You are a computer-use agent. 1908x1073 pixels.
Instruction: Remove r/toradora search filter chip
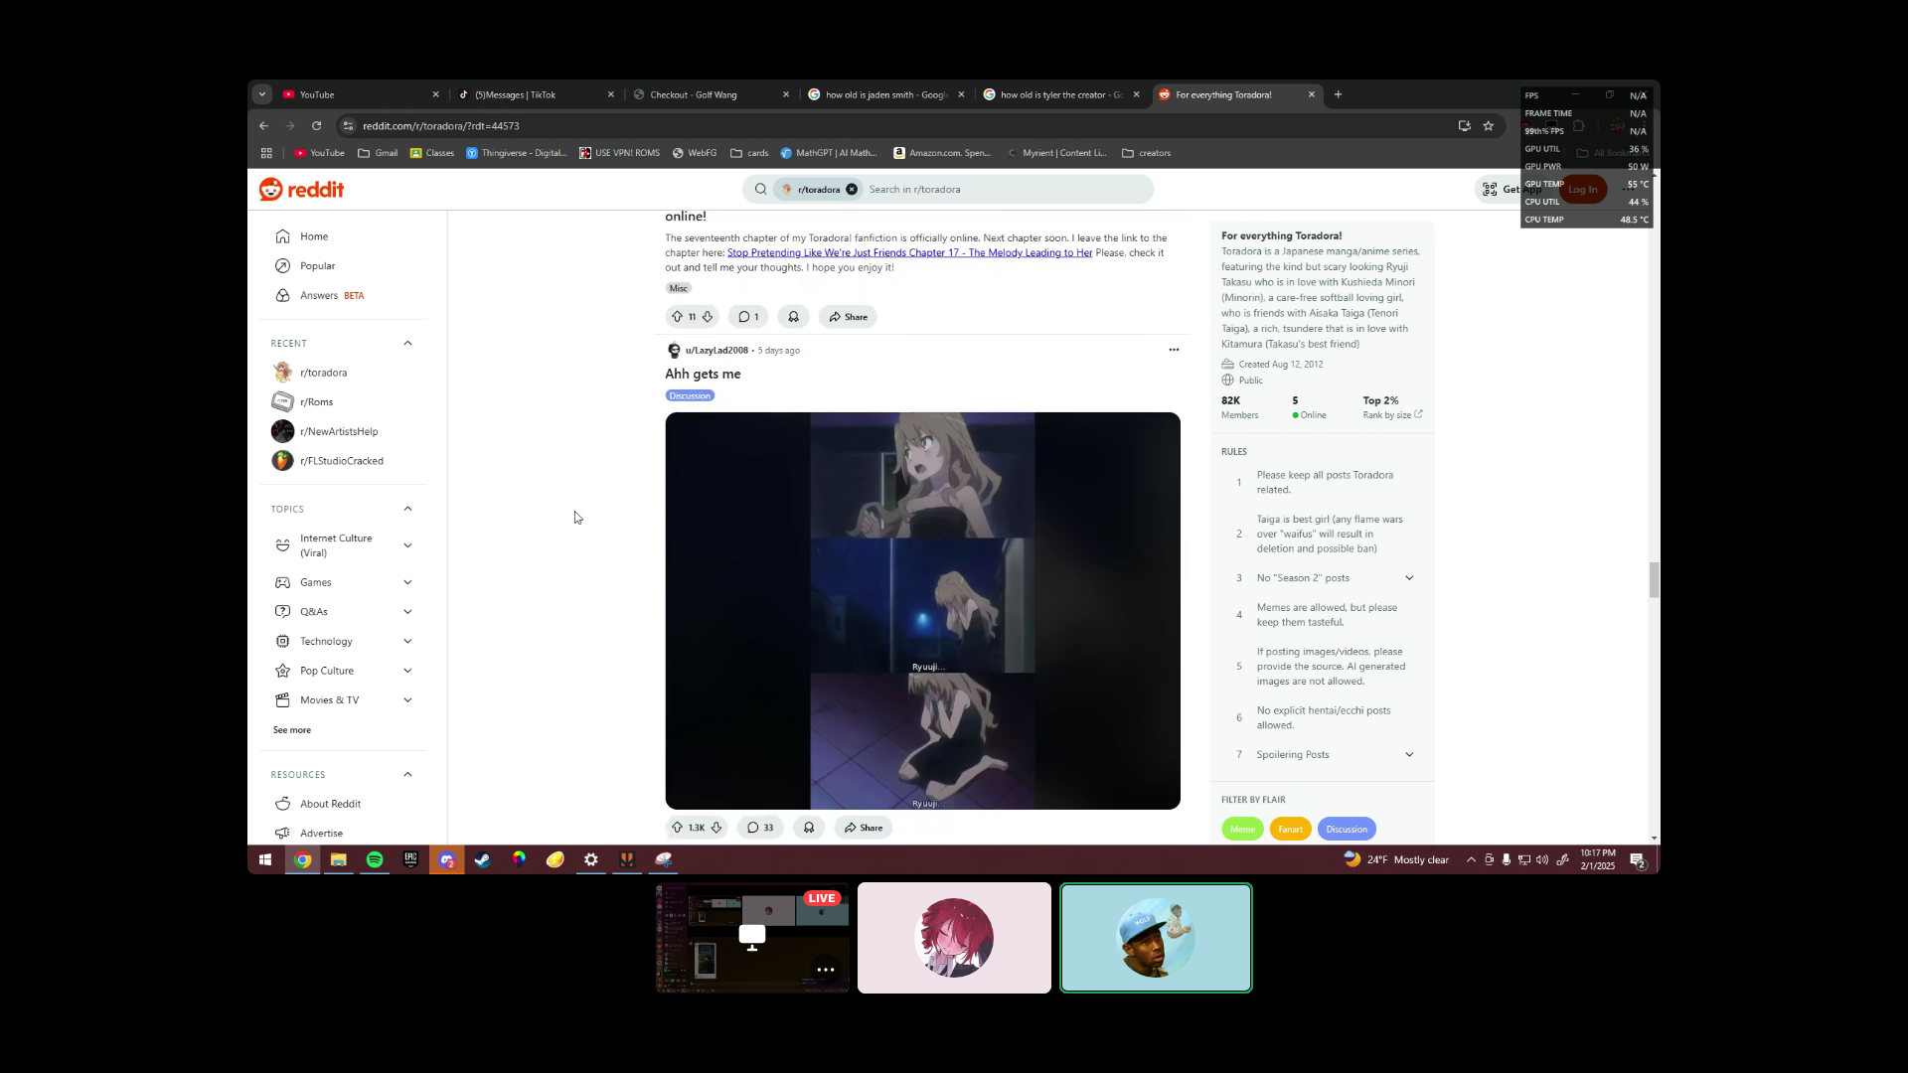(852, 190)
